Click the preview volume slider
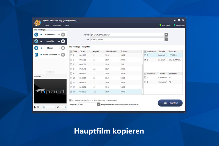 click(63, 107)
